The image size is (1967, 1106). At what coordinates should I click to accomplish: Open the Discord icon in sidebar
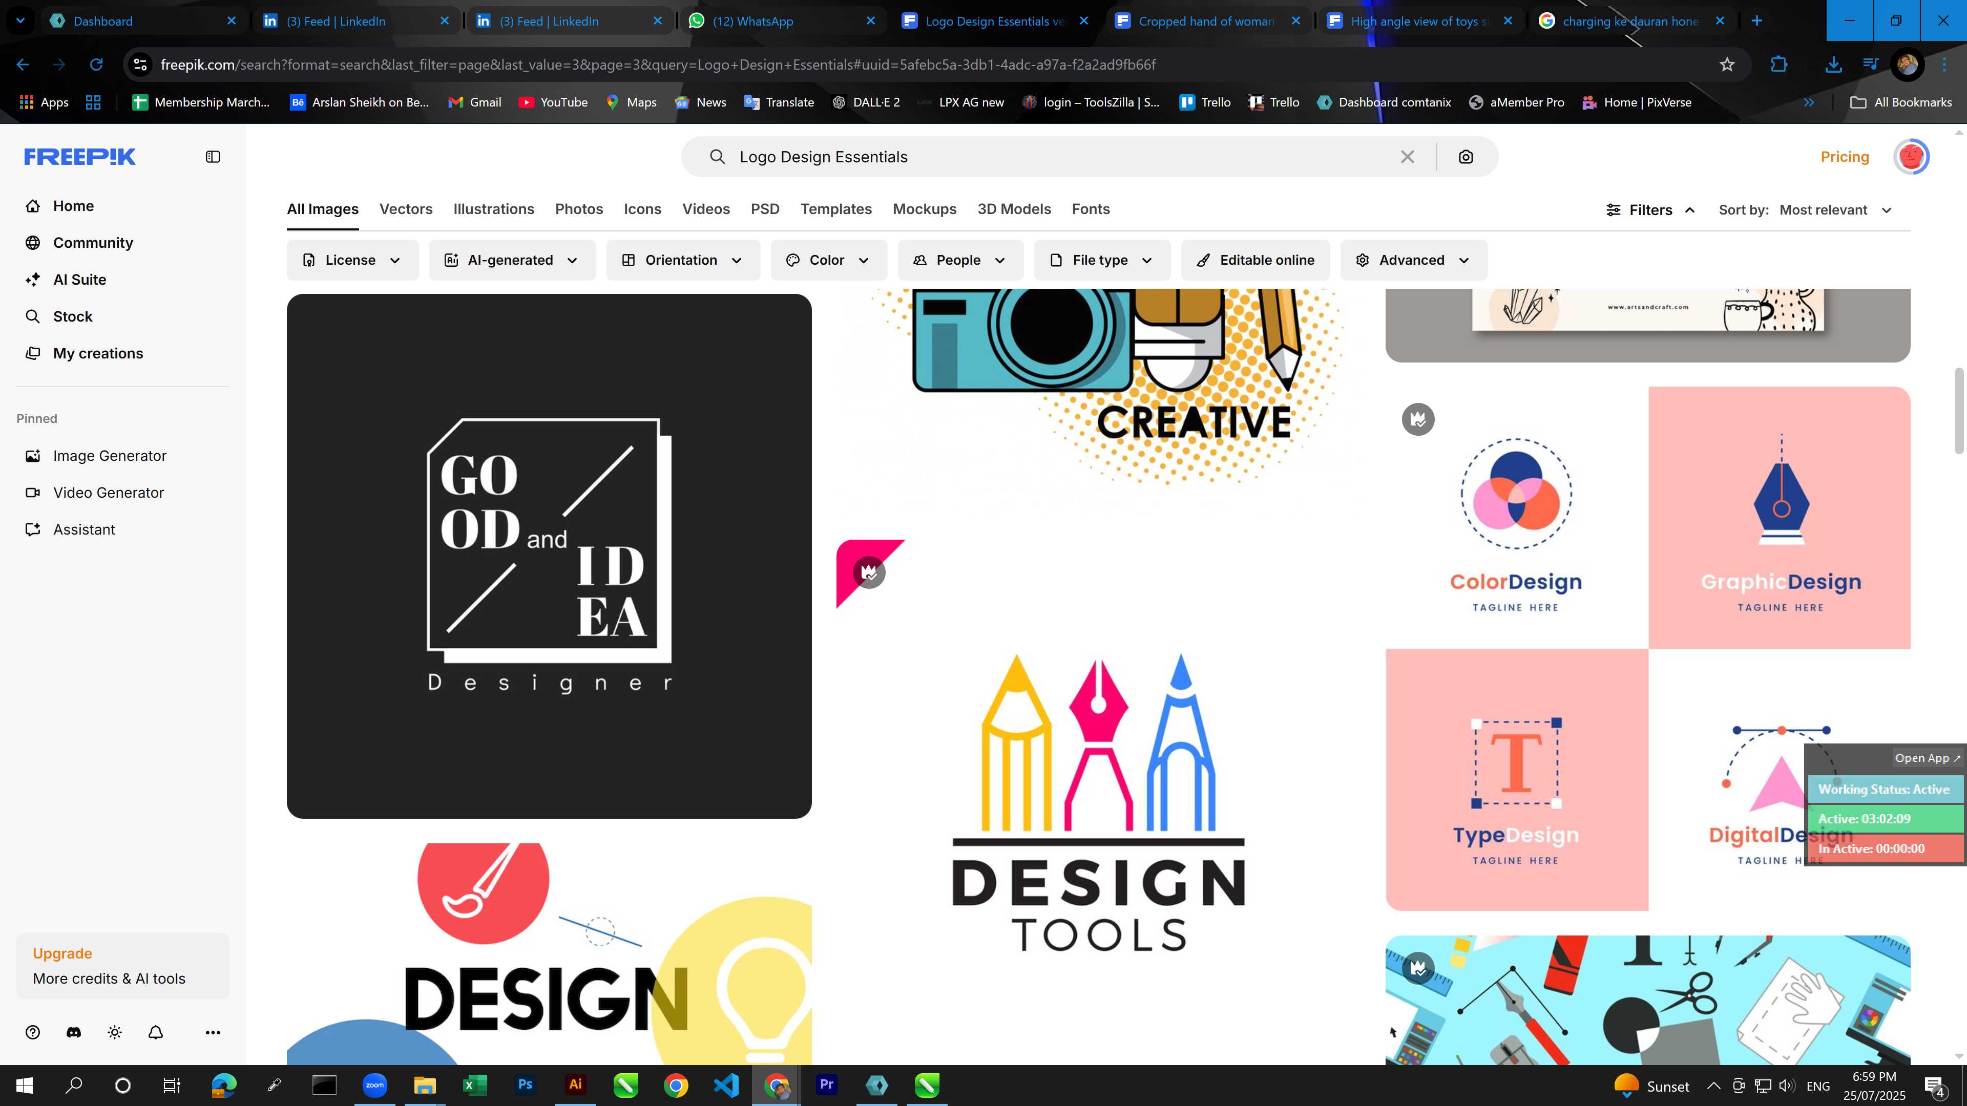pos(73,1032)
